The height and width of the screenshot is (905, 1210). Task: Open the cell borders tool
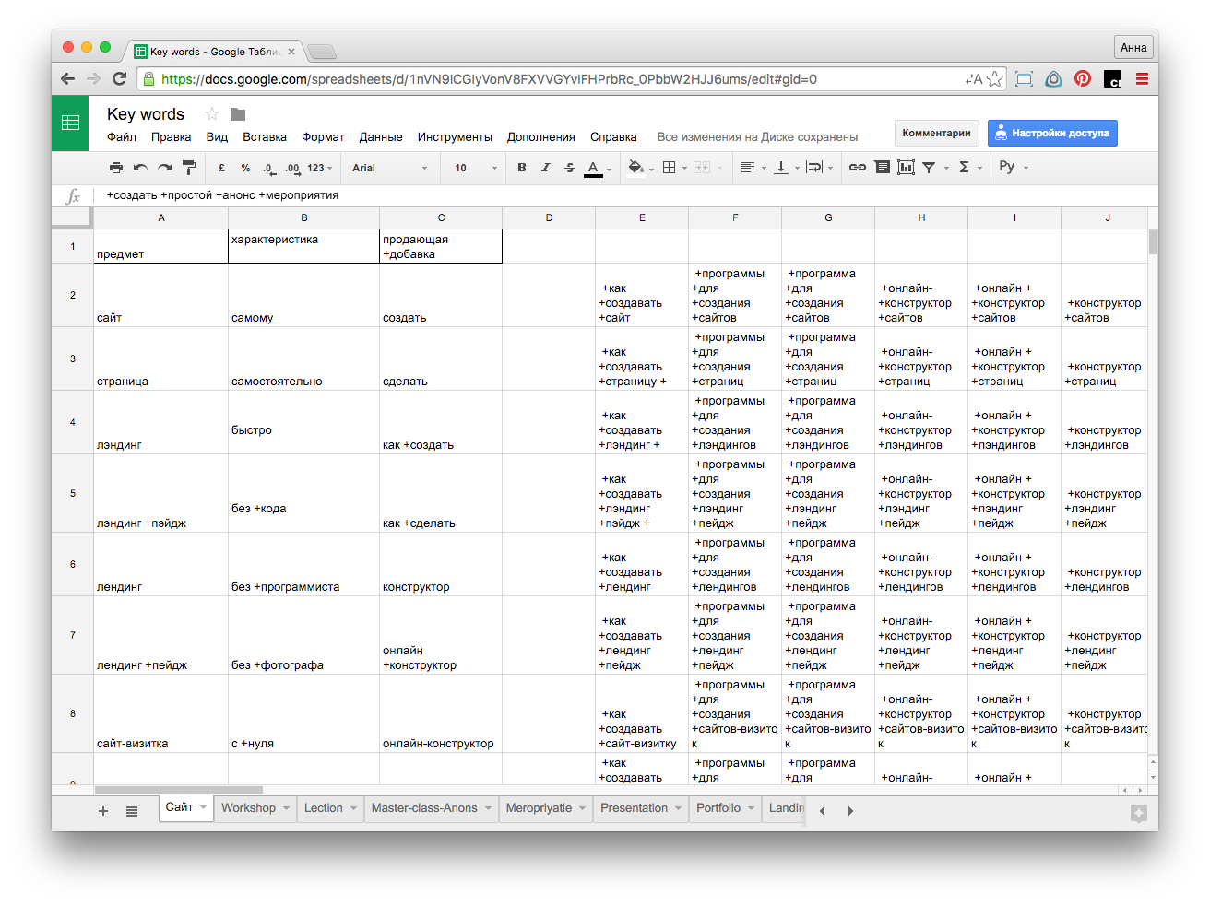point(670,168)
